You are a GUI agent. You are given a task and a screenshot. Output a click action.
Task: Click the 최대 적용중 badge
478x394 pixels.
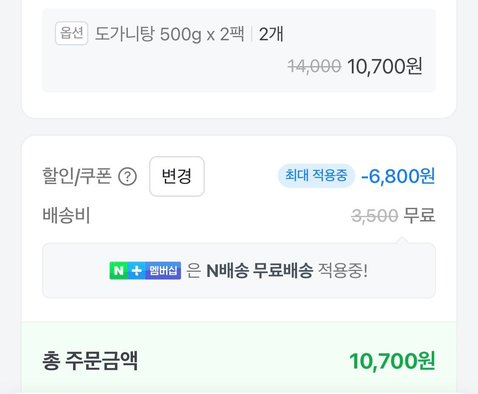(x=316, y=176)
